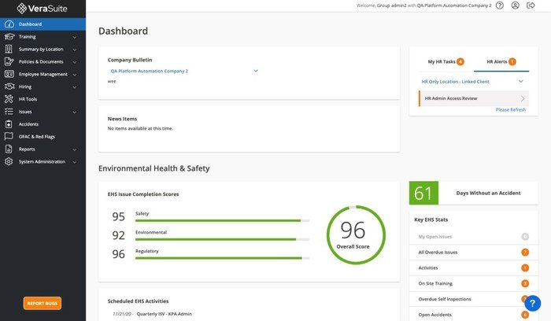The height and width of the screenshot is (321, 551).
Task: Open the HR Admin Access Review alert
Action: [x=474, y=98]
